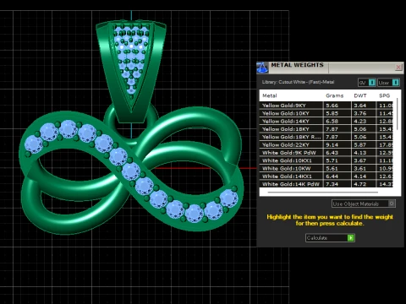Select the Yellow Gold:22KY row
Image resolution: width=406 pixels, height=304 pixels.
(326, 145)
